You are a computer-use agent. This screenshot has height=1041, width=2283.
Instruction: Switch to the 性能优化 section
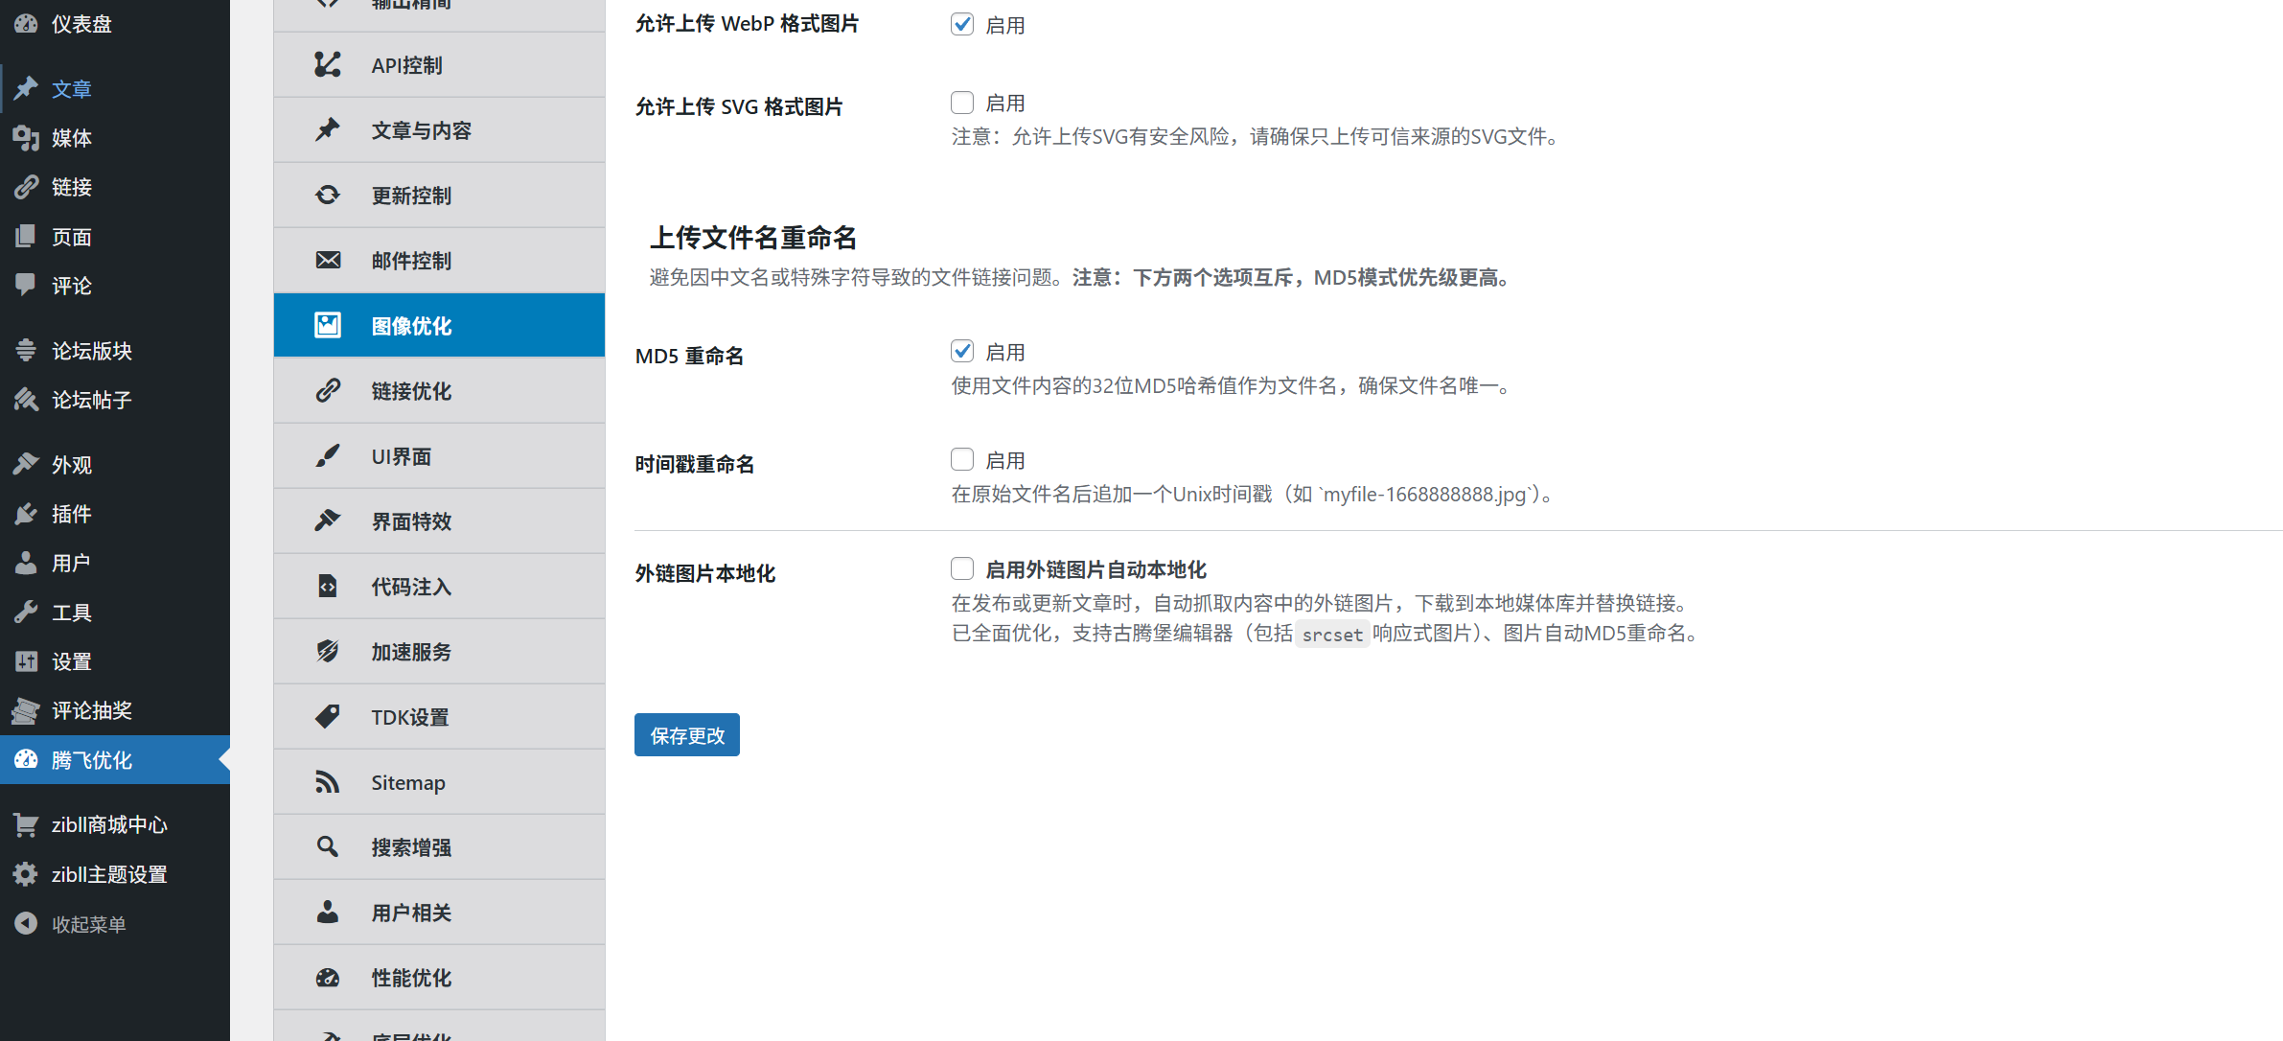410,977
